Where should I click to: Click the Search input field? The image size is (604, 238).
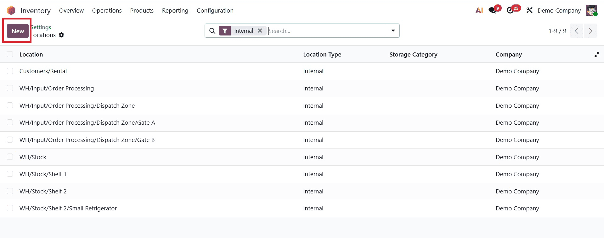click(327, 31)
